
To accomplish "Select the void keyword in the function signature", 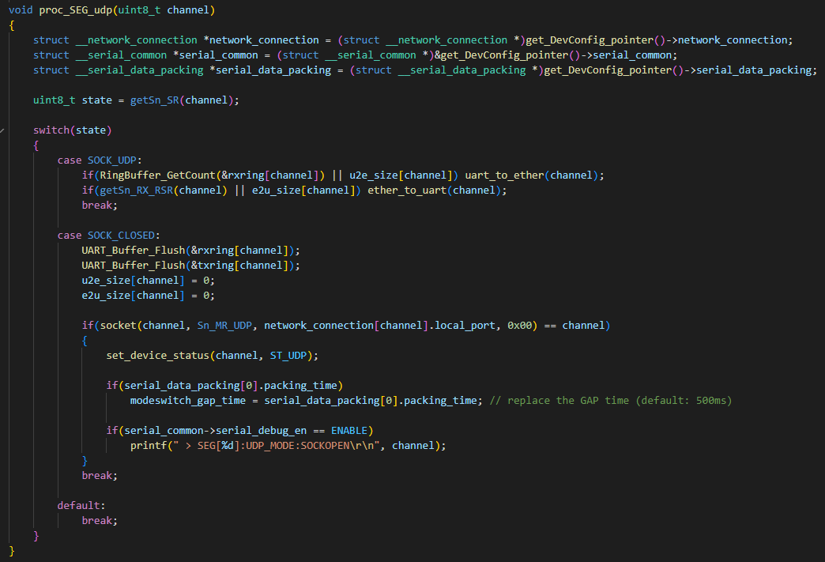I will click(x=21, y=10).
